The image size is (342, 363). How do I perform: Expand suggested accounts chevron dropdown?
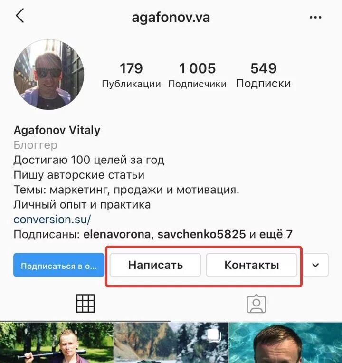(x=315, y=265)
